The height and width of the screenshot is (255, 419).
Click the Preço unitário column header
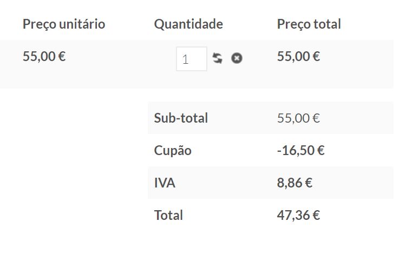[64, 24]
